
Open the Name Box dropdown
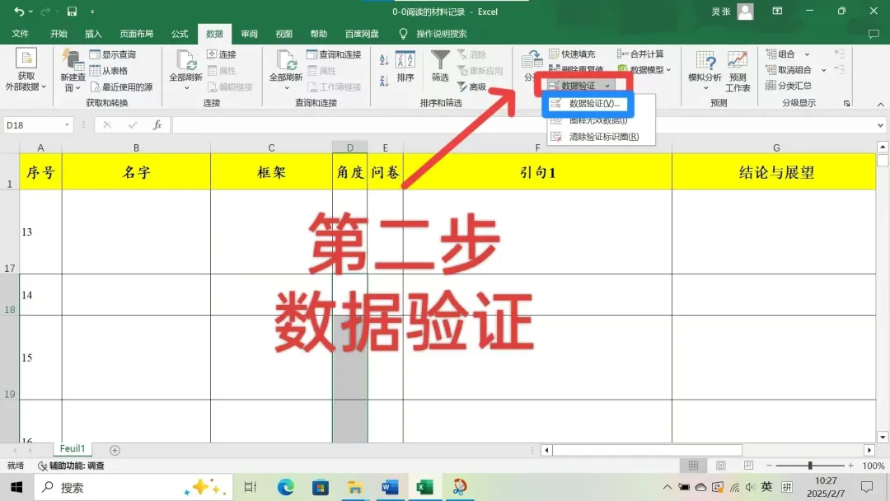67,124
